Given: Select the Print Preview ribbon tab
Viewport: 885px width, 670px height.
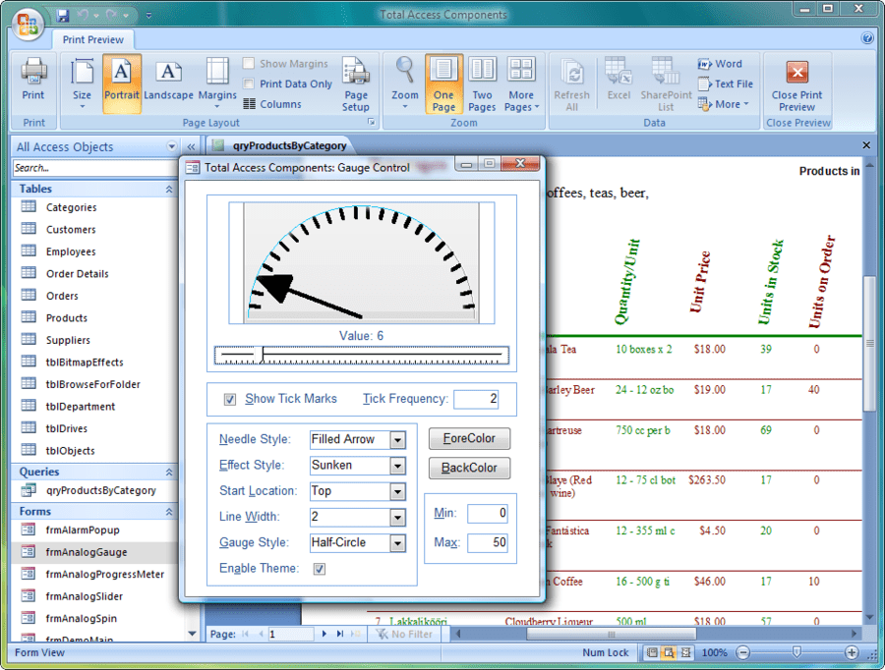Looking at the screenshot, I should coord(93,39).
